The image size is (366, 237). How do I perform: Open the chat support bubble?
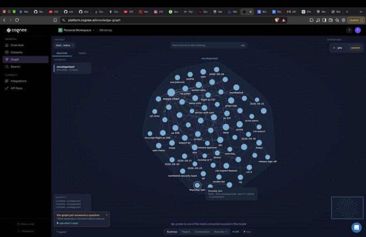356,227
